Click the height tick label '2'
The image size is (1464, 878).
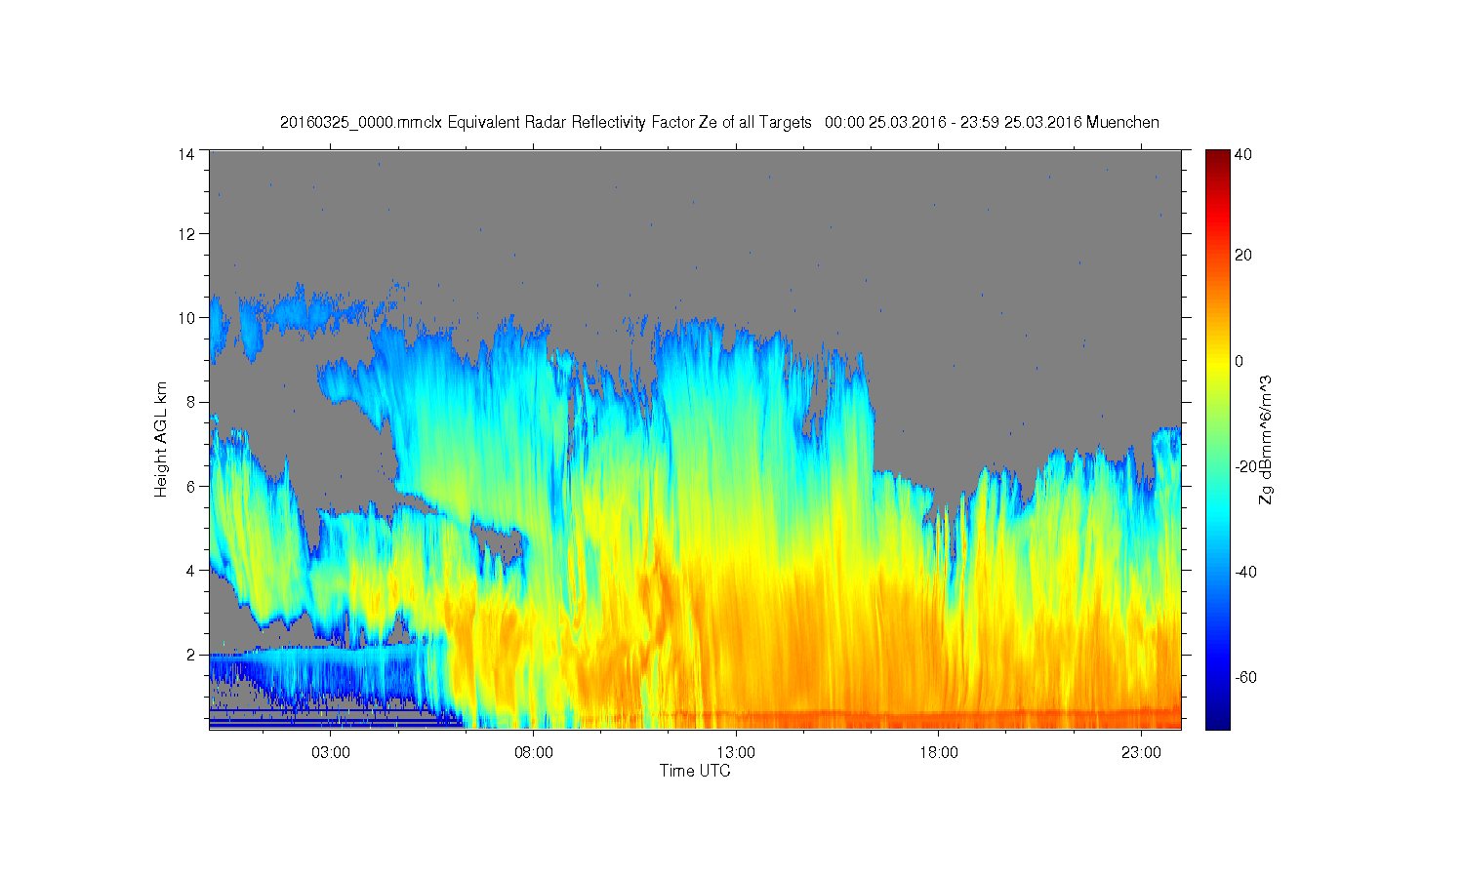[190, 655]
